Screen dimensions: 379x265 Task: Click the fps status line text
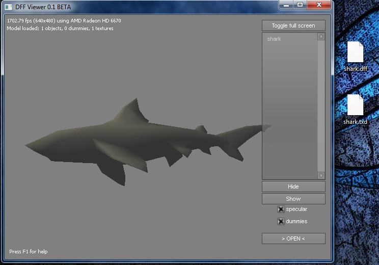pyautogui.click(x=64, y=20)
